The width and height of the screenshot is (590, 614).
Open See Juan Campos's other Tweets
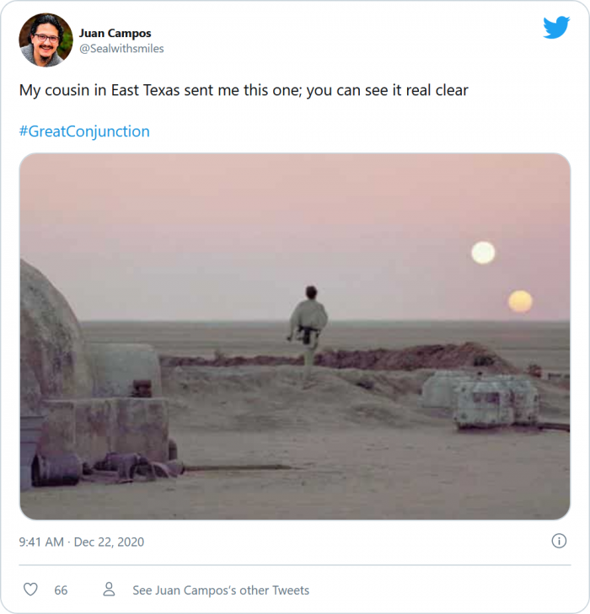tap(221, 590)
